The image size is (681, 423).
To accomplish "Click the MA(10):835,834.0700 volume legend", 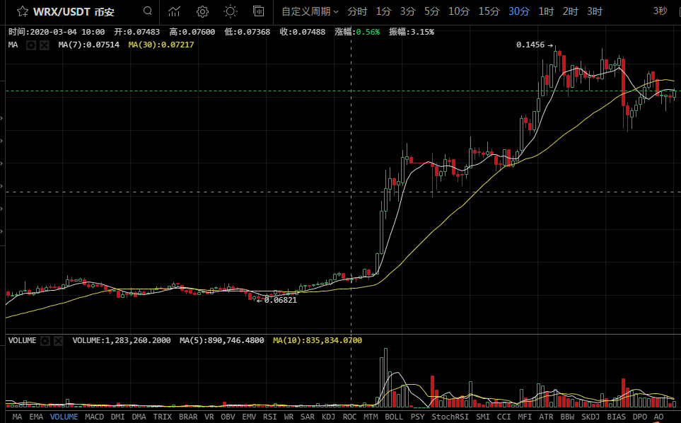I will tap(317, 340).
